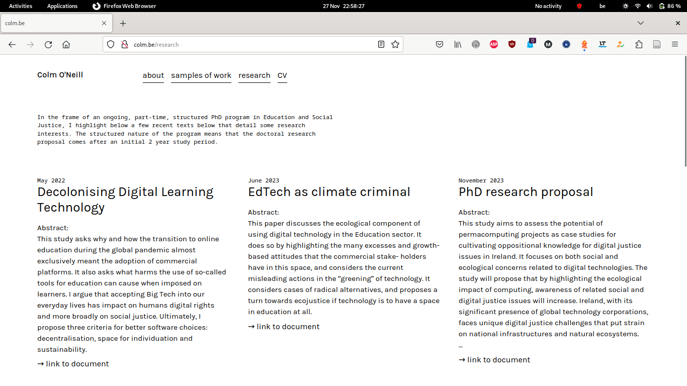Screen dimensions: 687x386
Task: Open the LanguageTool extension icon
Action: point(603,44)
